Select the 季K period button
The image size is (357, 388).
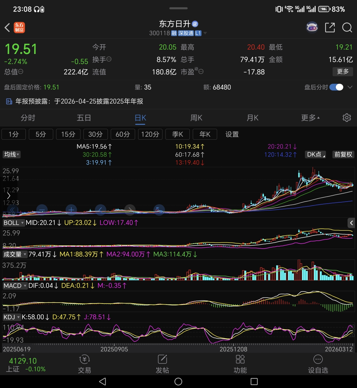click(178, 134)
